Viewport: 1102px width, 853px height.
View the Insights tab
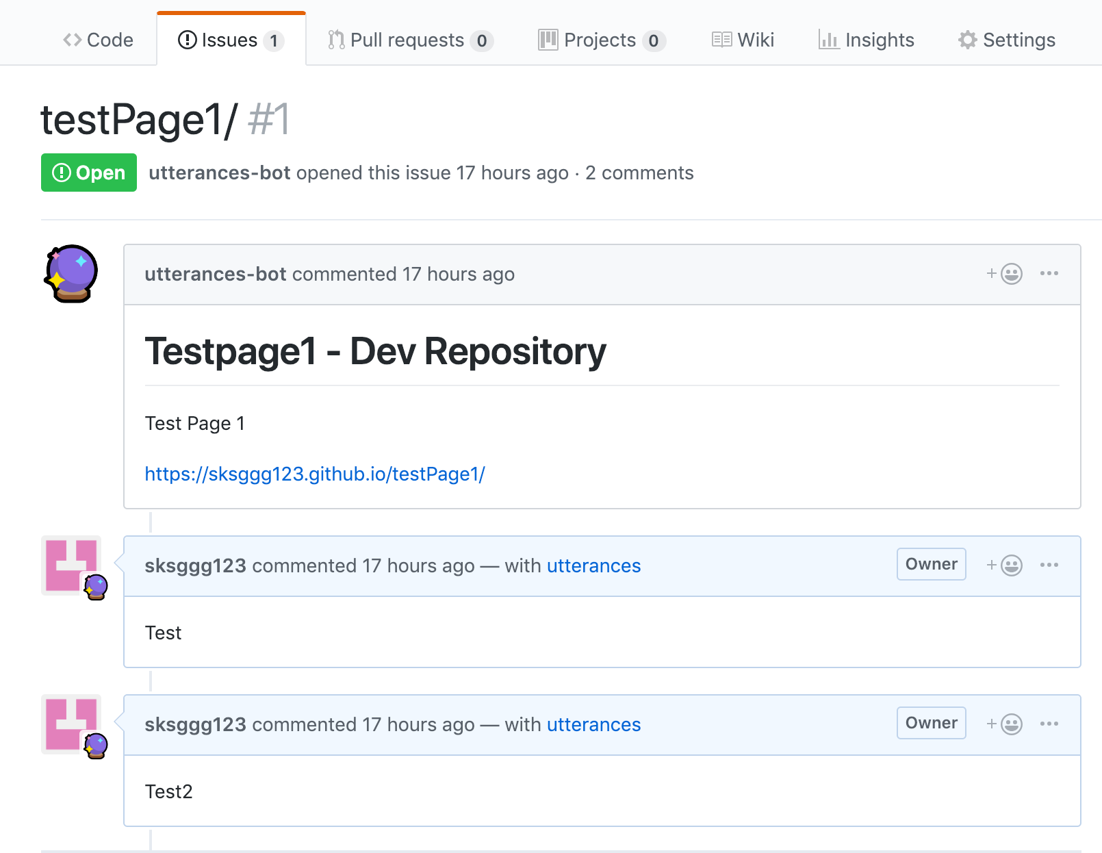pos(866,40)
